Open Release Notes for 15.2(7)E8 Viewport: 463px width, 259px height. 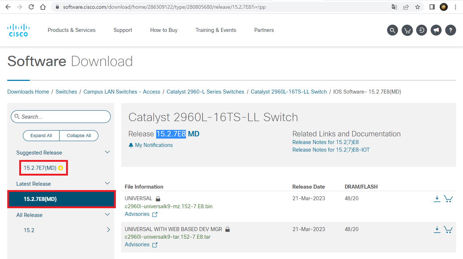(325, 142)
